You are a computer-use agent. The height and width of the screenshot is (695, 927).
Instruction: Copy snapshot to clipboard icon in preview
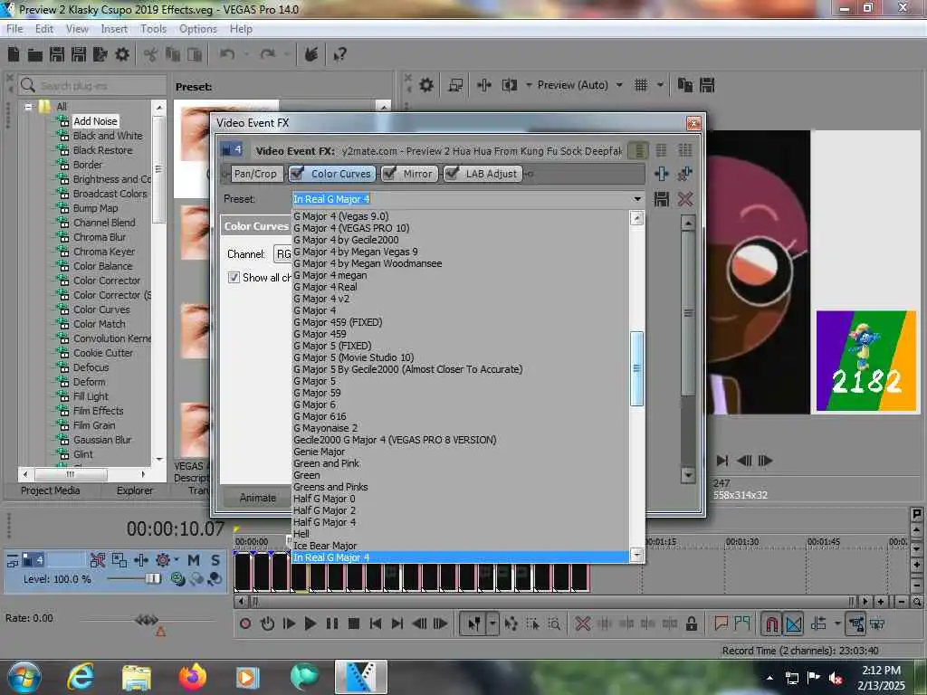click(685, 85)
